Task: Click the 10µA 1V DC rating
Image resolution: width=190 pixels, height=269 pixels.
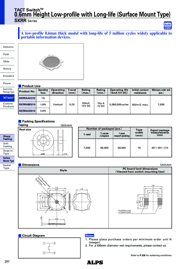Action: coord(101,105)
